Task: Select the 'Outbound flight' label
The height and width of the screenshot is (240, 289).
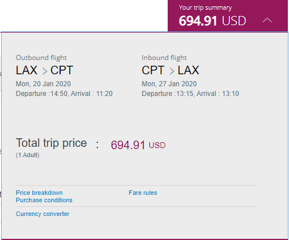Action: click(41, 58)
